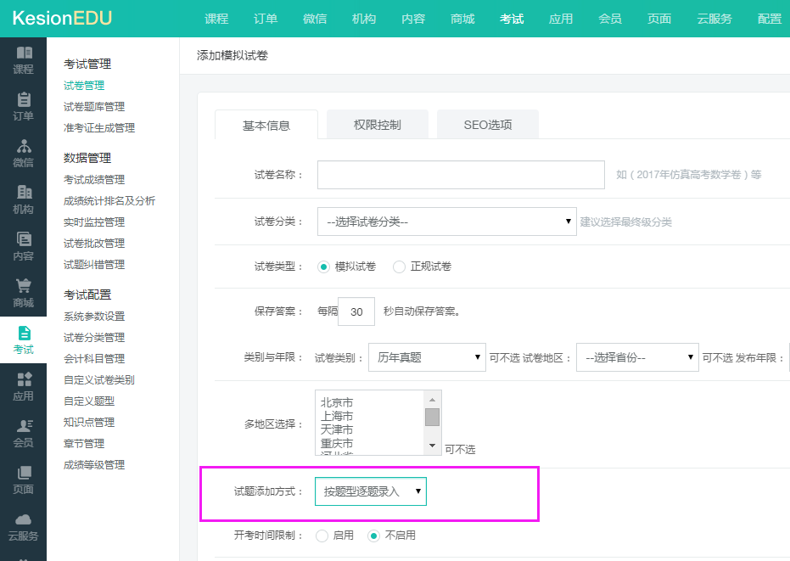Select the 正规试卷 radio button
The width and height of the screenshot is (790, 561).
400,266
